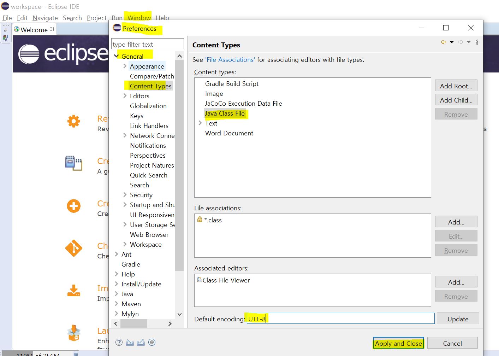Expand the Maven preferences node

pyautogui.click(x=117, y=304)
